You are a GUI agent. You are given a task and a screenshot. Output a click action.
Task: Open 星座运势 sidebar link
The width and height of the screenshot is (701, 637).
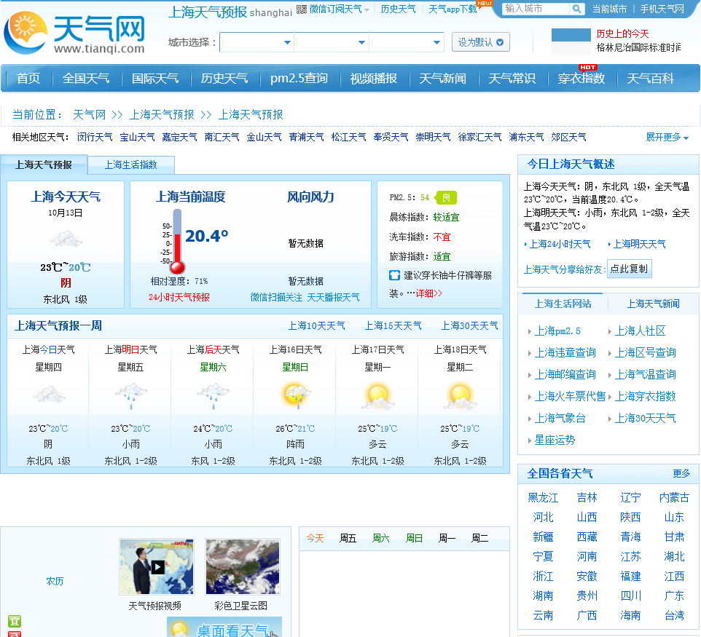[555, 440]
